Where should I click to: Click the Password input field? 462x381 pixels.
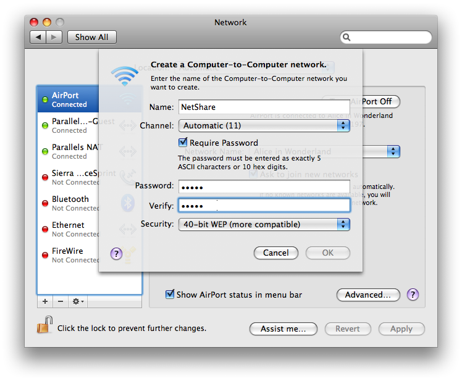[x=264, y=187]
